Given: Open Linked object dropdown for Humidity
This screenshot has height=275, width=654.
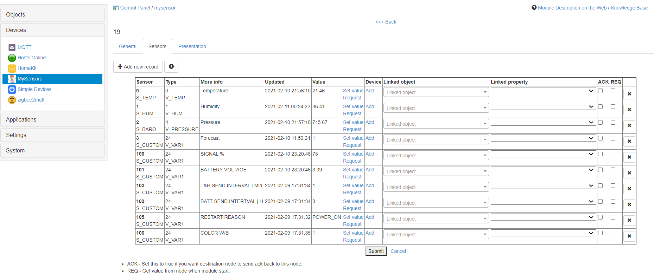Looking at the screenshot, I should point(436,108).
